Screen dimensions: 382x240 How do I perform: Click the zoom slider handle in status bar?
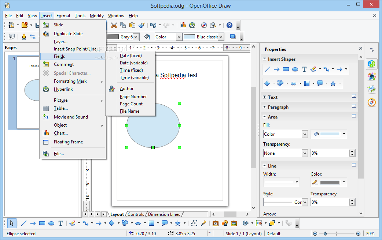pos(325,234)
